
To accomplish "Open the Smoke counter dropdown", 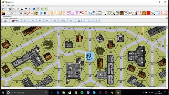I will [x=113, y=13].
